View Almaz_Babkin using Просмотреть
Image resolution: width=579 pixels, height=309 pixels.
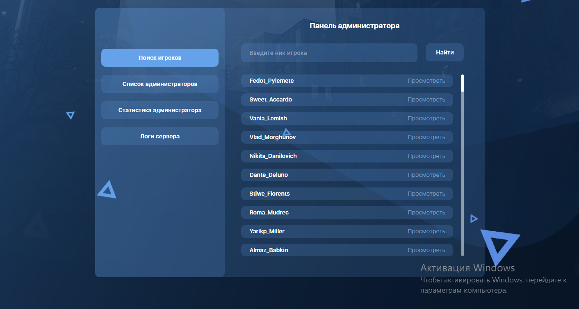click(426, 250)
